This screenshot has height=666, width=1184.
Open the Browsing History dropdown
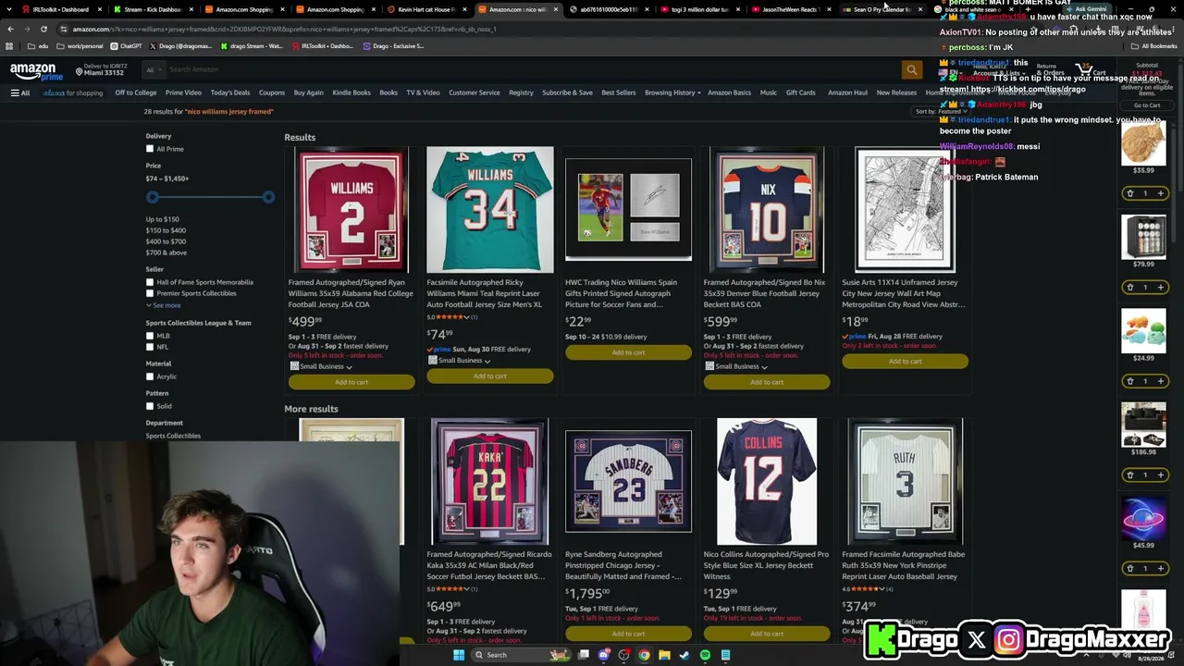[x=672, y=92]
